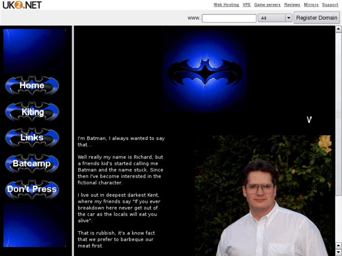Open the Reviews link
Screen dimensions: 342x256
pos(292,5)
